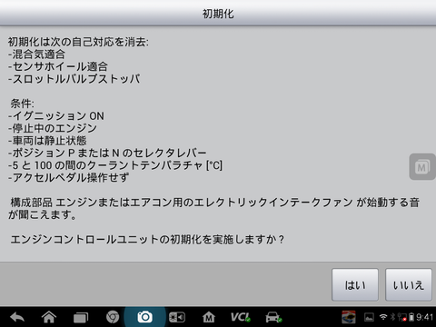Select the line -混合気適合
Viewport: 436px width, 327px height.
(x=36, y=54)
